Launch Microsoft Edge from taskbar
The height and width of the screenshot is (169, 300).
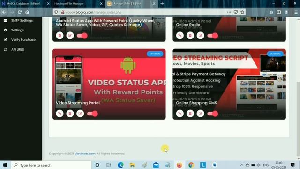120,165
